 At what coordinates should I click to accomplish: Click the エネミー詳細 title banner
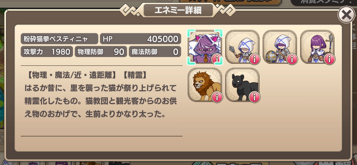[x=178, y=10]
